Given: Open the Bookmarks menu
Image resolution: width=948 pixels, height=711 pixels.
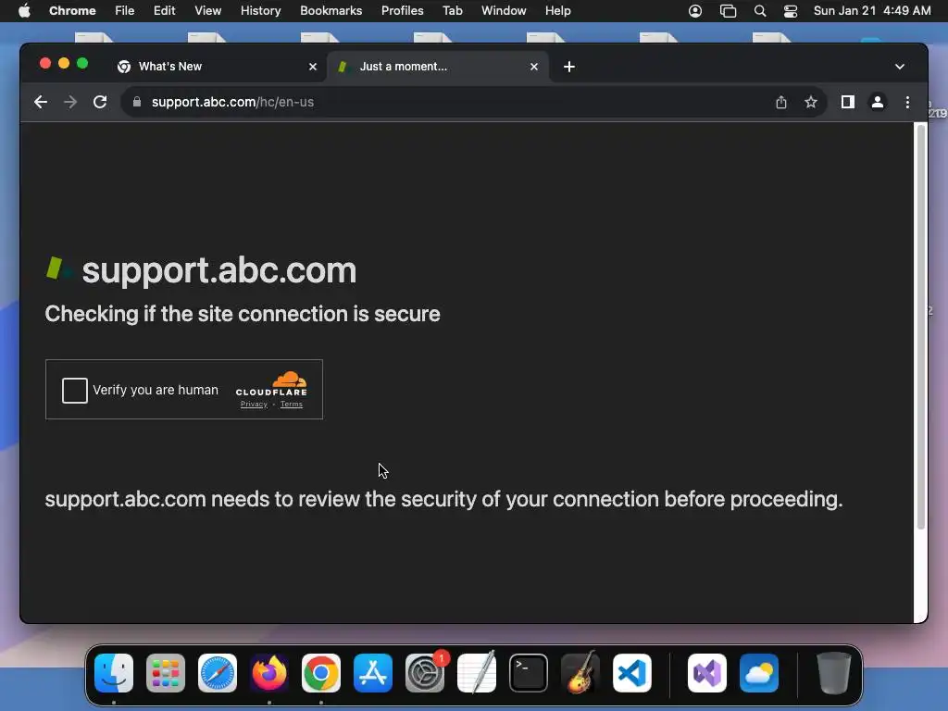Looking at the screenshot, I should tap(331, 11).
